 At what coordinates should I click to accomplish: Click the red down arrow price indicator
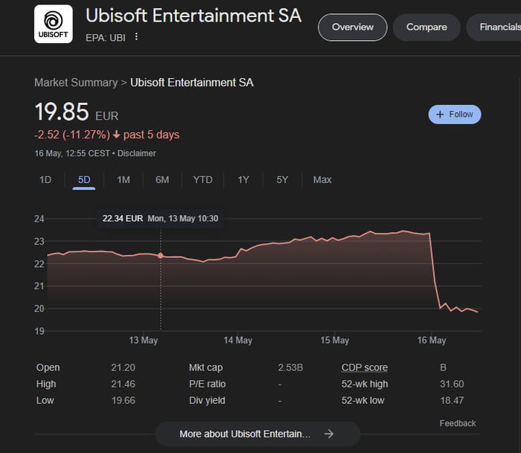tap(117, 135)
